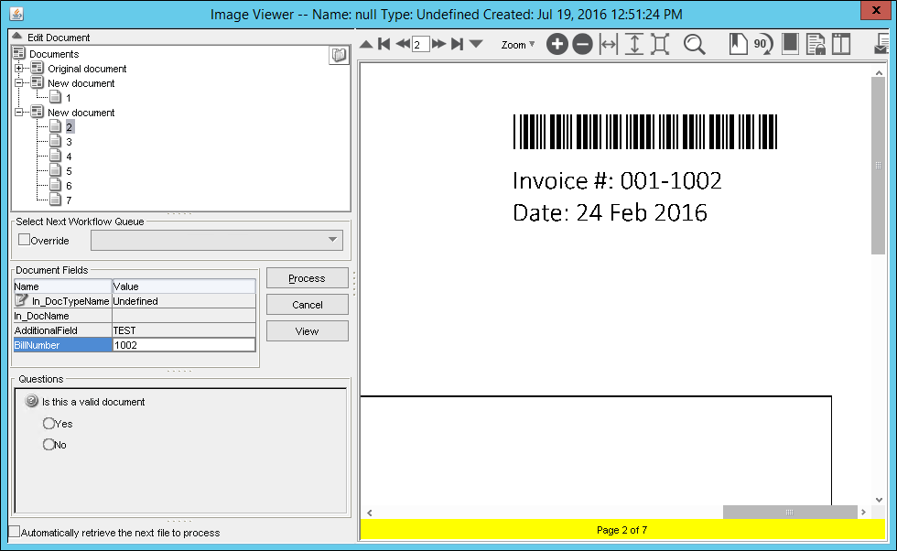Click the Cancel button

point(307,305)
